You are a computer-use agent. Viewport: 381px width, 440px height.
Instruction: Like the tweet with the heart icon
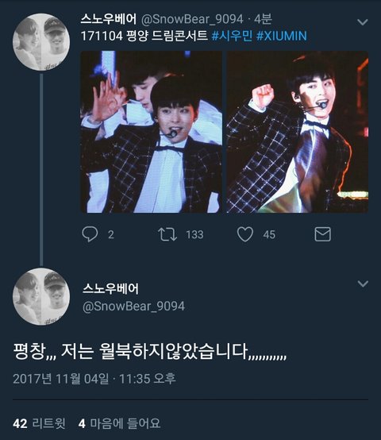tap(245, 234)
